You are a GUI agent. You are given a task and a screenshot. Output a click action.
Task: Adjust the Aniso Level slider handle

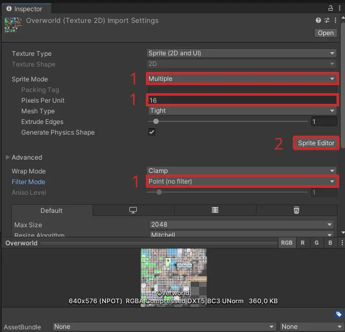coord(159,192)
